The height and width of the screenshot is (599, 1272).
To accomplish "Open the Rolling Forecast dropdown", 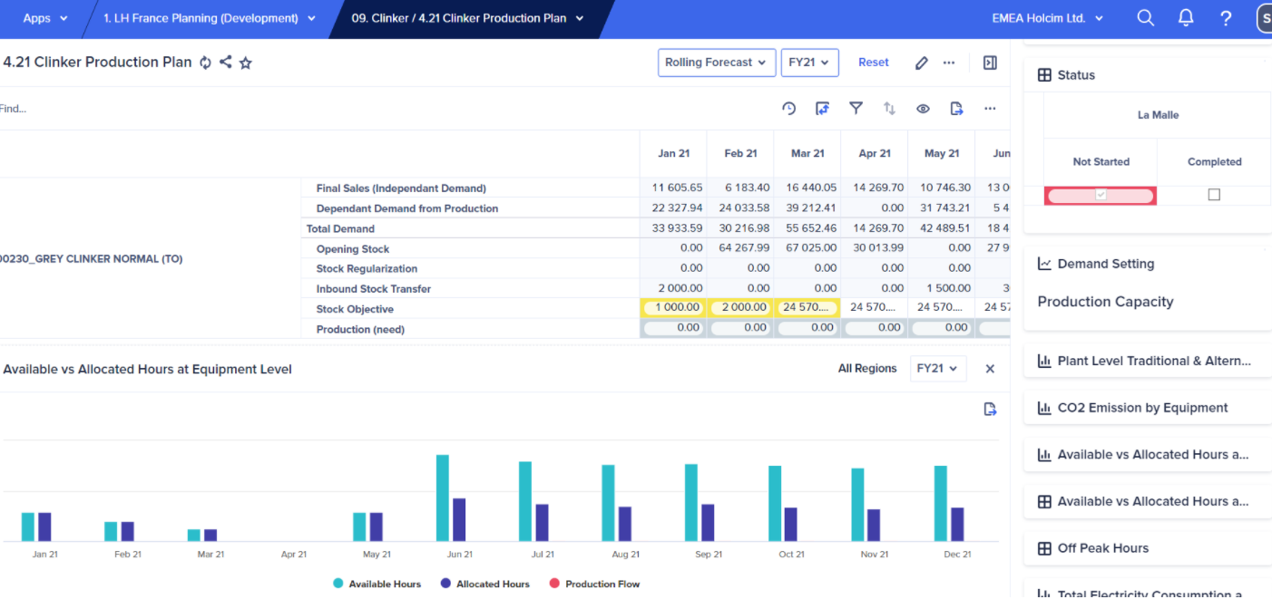I will 717,63.
